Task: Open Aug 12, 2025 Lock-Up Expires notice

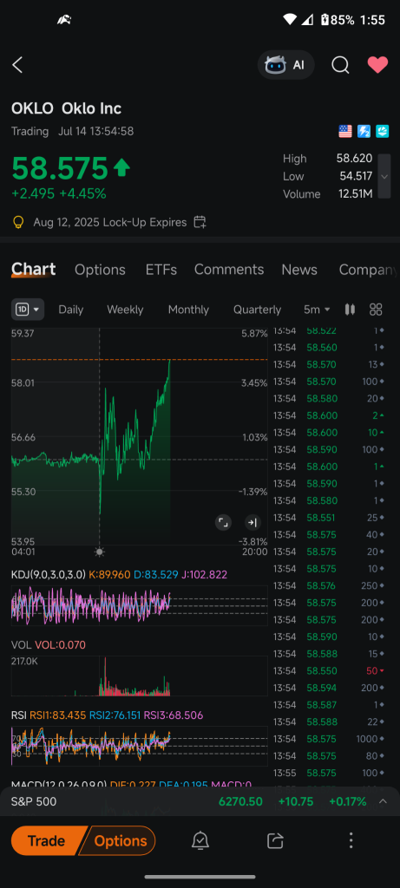Action: pyautogui.click(x=110, y=222)
